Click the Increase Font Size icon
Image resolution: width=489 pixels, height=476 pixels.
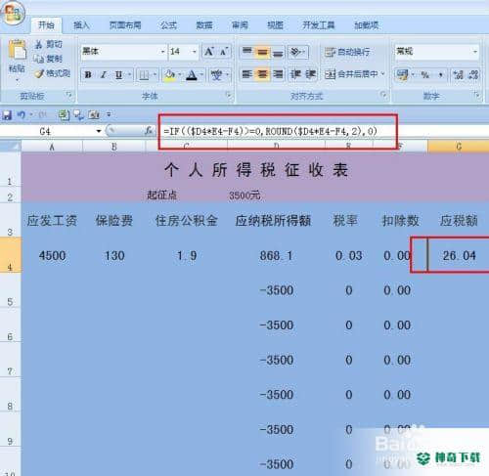click(208, 52)
